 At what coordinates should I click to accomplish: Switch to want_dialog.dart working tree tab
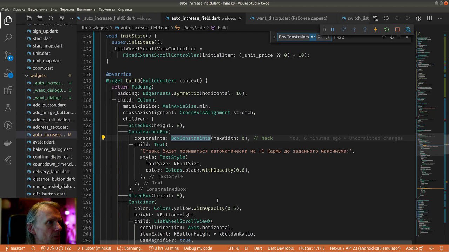coord(291,18)
